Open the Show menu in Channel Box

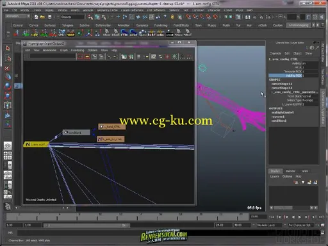pyautogui.click(x=308, y=53)
